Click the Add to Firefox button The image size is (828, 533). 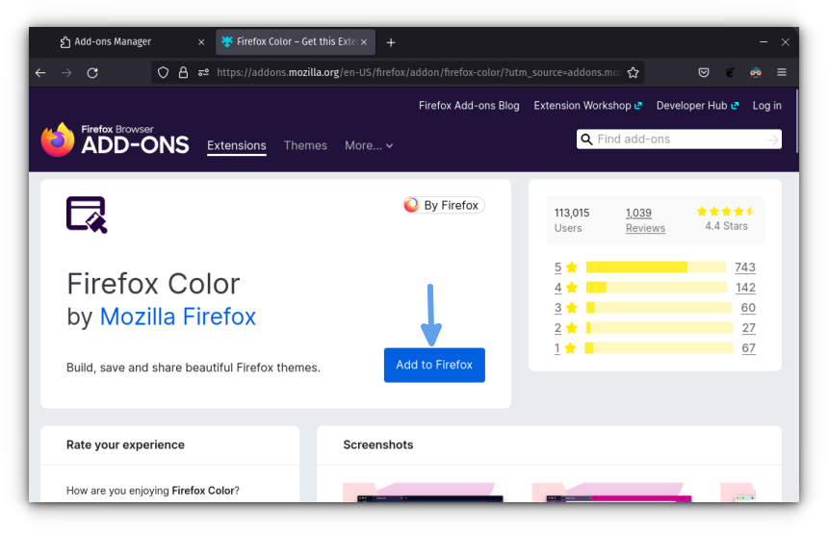point(434,365)
